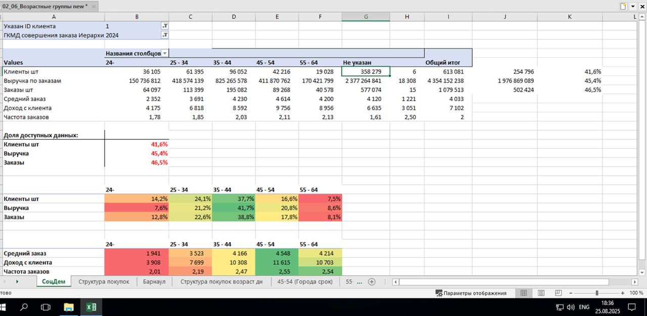
Task: Click the Windows search icon
Action: 24,307
